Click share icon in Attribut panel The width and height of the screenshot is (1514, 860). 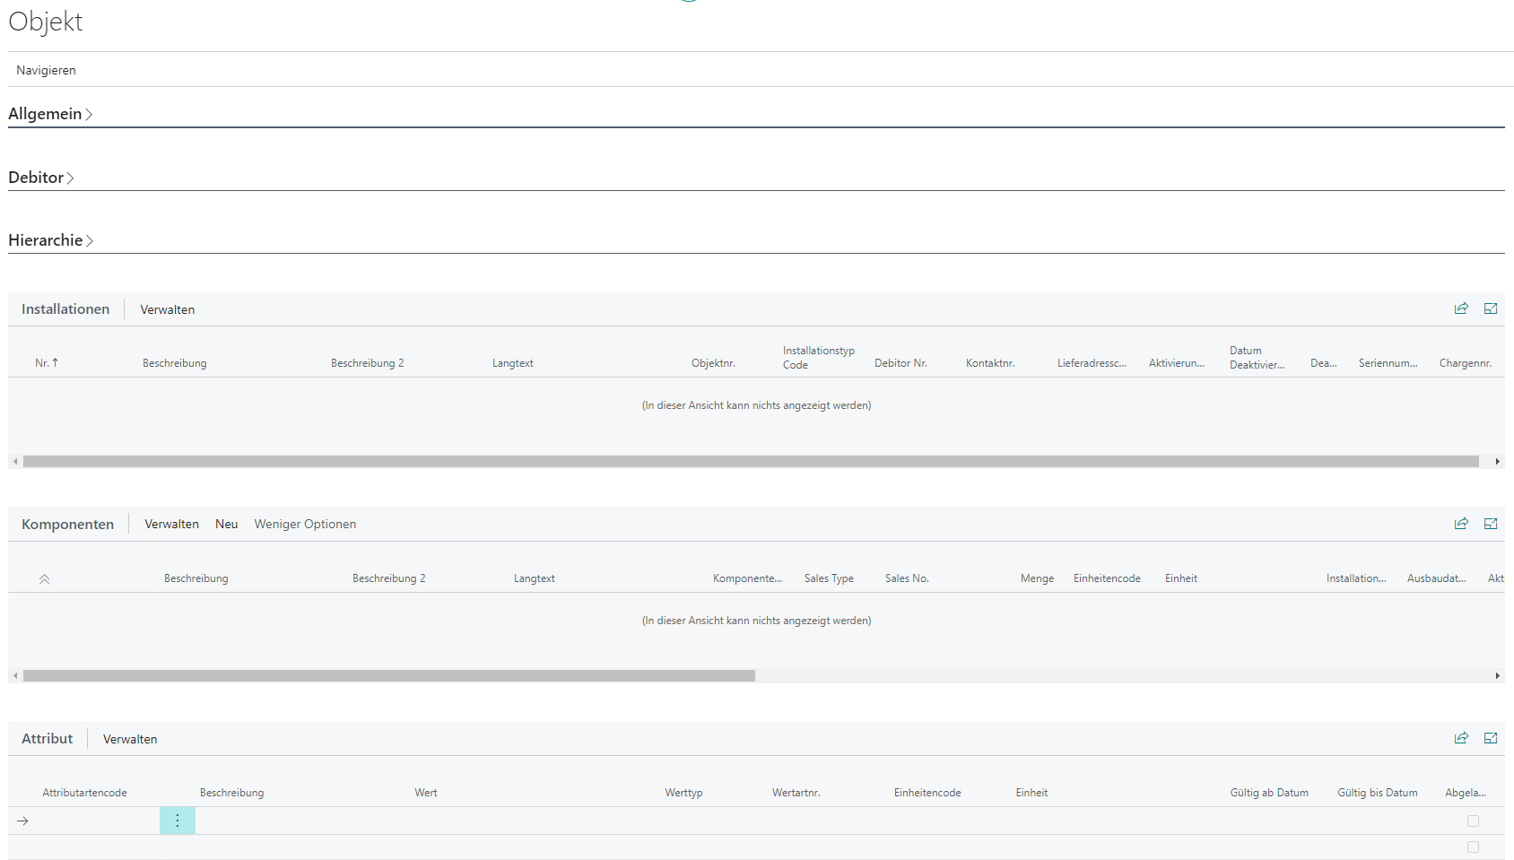click(1461, 738)
